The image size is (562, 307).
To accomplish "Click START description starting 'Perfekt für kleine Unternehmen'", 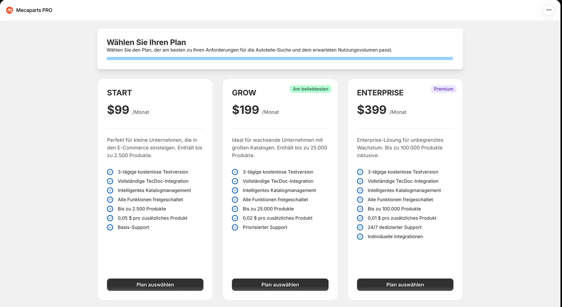I will point(155,148).
